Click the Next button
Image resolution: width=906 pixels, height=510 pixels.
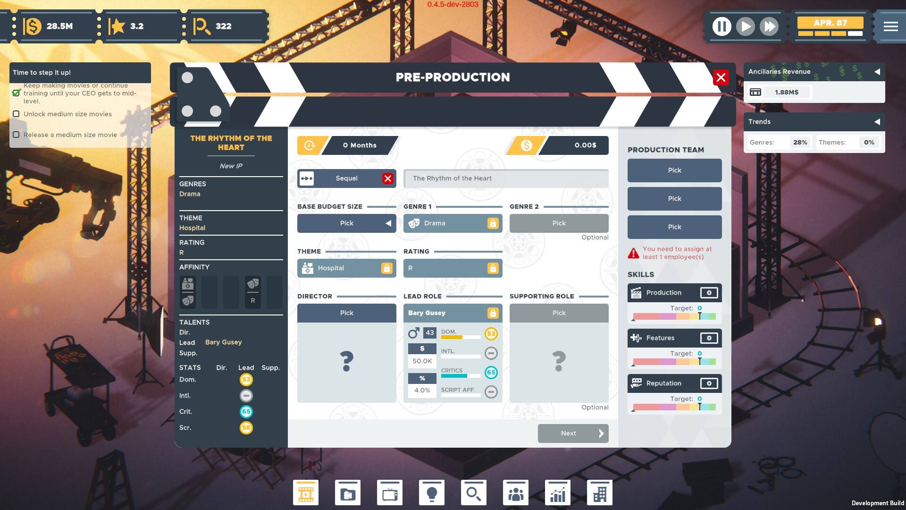(573, 433)
